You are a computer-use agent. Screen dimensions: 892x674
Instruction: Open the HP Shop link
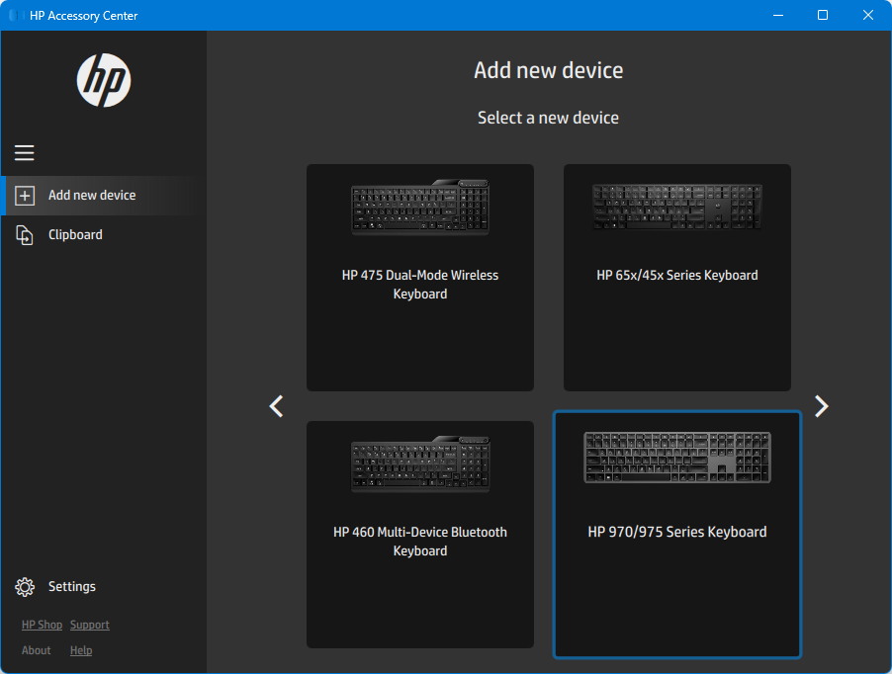(x=42, y=624)
